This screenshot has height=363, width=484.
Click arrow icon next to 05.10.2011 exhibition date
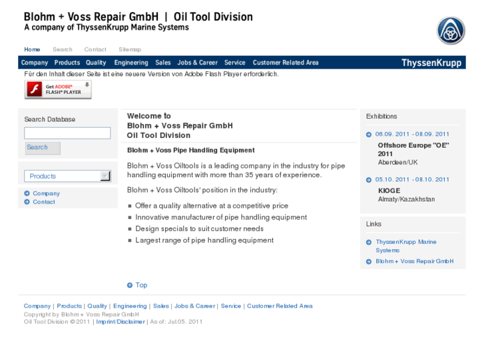369,180
